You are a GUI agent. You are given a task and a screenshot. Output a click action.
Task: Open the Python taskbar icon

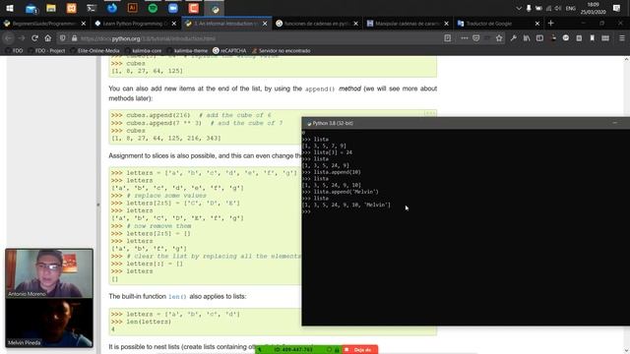coord(215,8)
